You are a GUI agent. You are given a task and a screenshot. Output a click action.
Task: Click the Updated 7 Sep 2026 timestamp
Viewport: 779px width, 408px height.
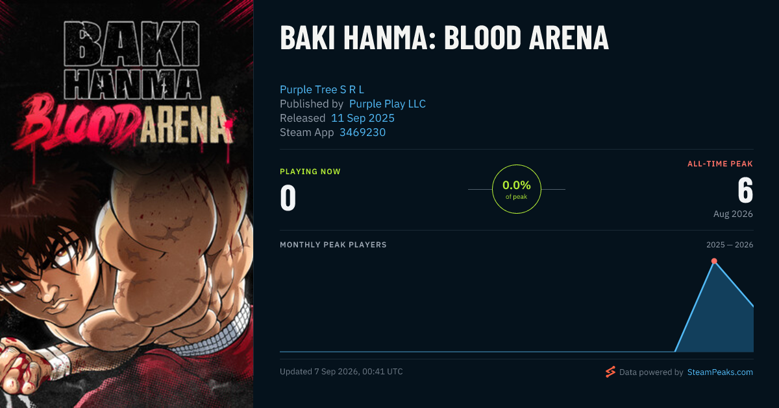(x=341, y=372)
